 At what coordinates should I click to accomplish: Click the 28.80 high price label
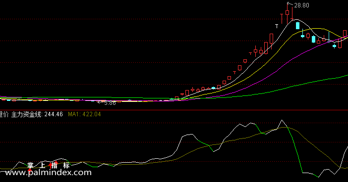pyautogui.click(x=301, y=5)
